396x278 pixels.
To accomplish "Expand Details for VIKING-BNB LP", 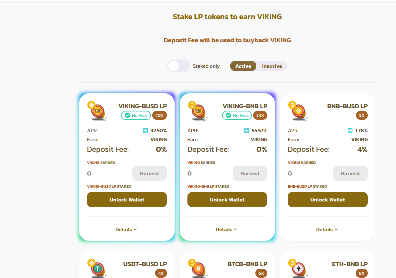I will [x=227, y=229].
